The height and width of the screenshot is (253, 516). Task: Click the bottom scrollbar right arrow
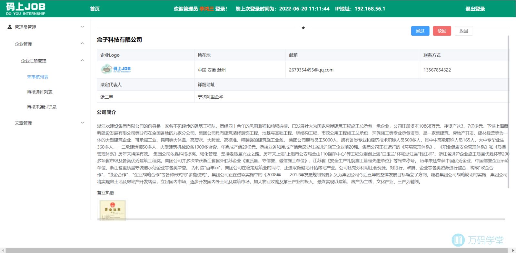point(513,250)
